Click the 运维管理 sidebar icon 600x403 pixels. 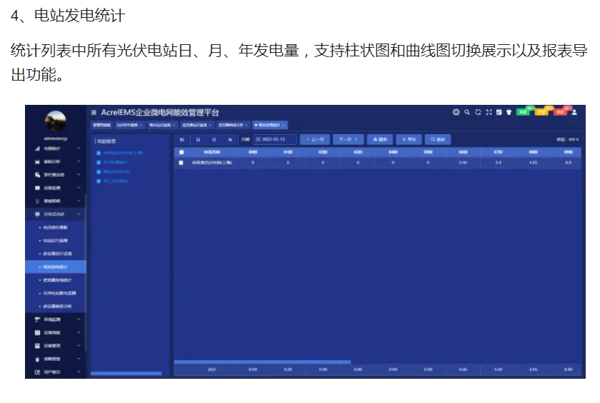[37, 346]
